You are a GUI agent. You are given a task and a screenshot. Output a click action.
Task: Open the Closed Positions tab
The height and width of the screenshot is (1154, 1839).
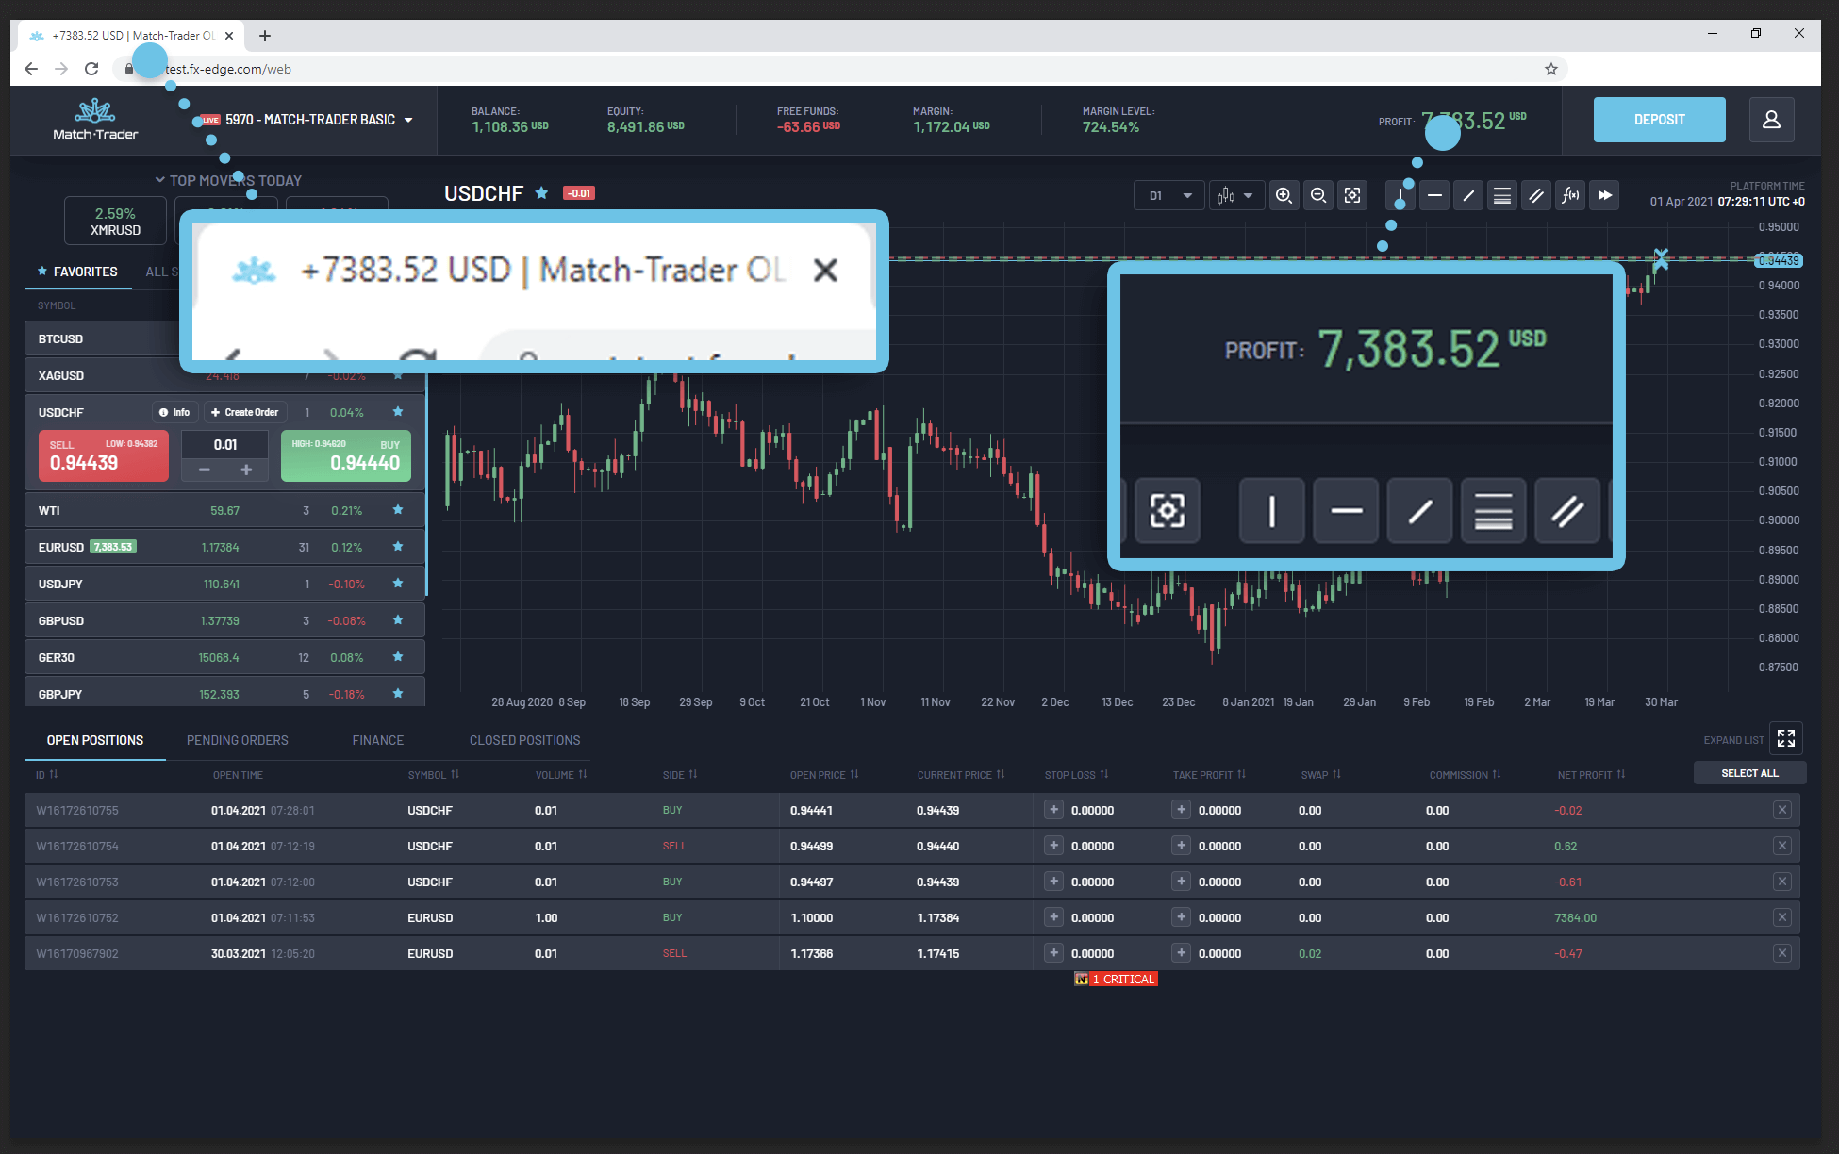pyautogui.click(x=524, y=740)
